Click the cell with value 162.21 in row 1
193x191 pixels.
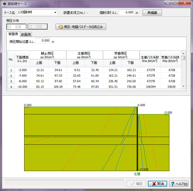pyautogui.click(x=131, y=70)
